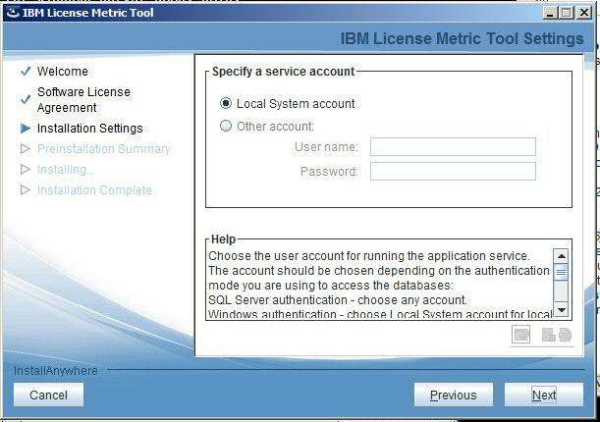This screenshot has width=600, height=422.
Task: Choose the Other account radio button
Action: coord(227,126)
